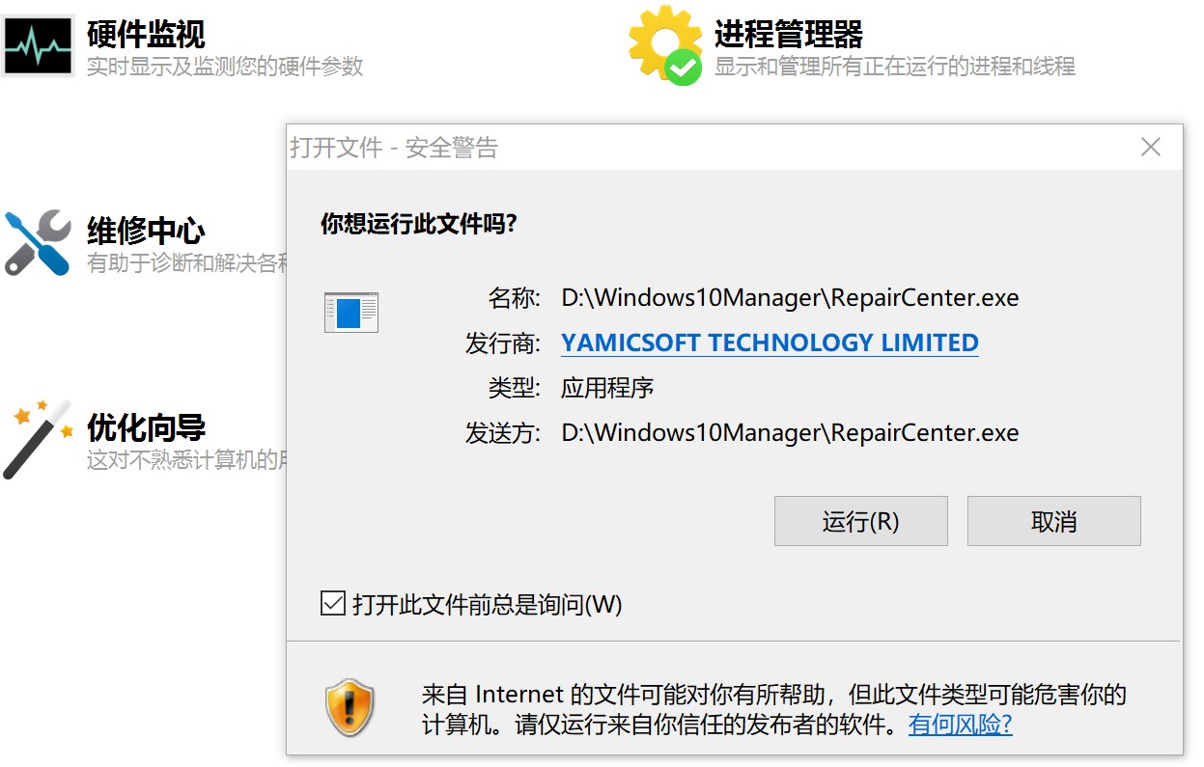This screenshot has height=767, width=1204.
Task: Launch the 维修中心 wrench and screwdriver icon
Action: (38, 243)
